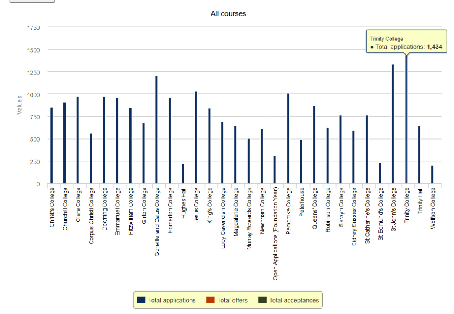Click the Gonville and Caius College bar

pyautogui.click(x=156, y=129)
